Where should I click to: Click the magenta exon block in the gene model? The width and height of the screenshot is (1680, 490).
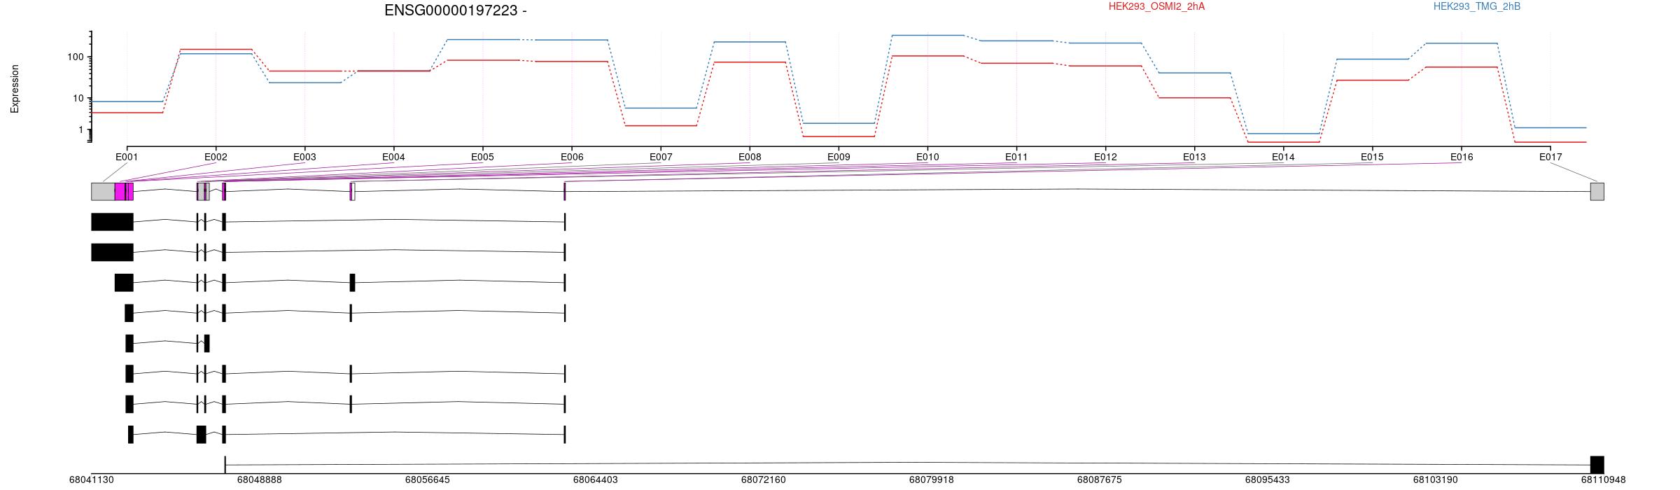click(x=124, y=192)
